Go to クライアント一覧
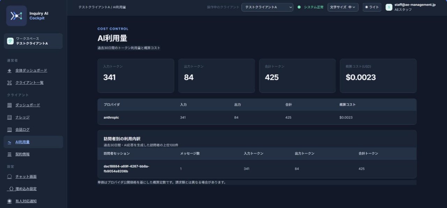This screenshot has width=447, height=208. 29,83
